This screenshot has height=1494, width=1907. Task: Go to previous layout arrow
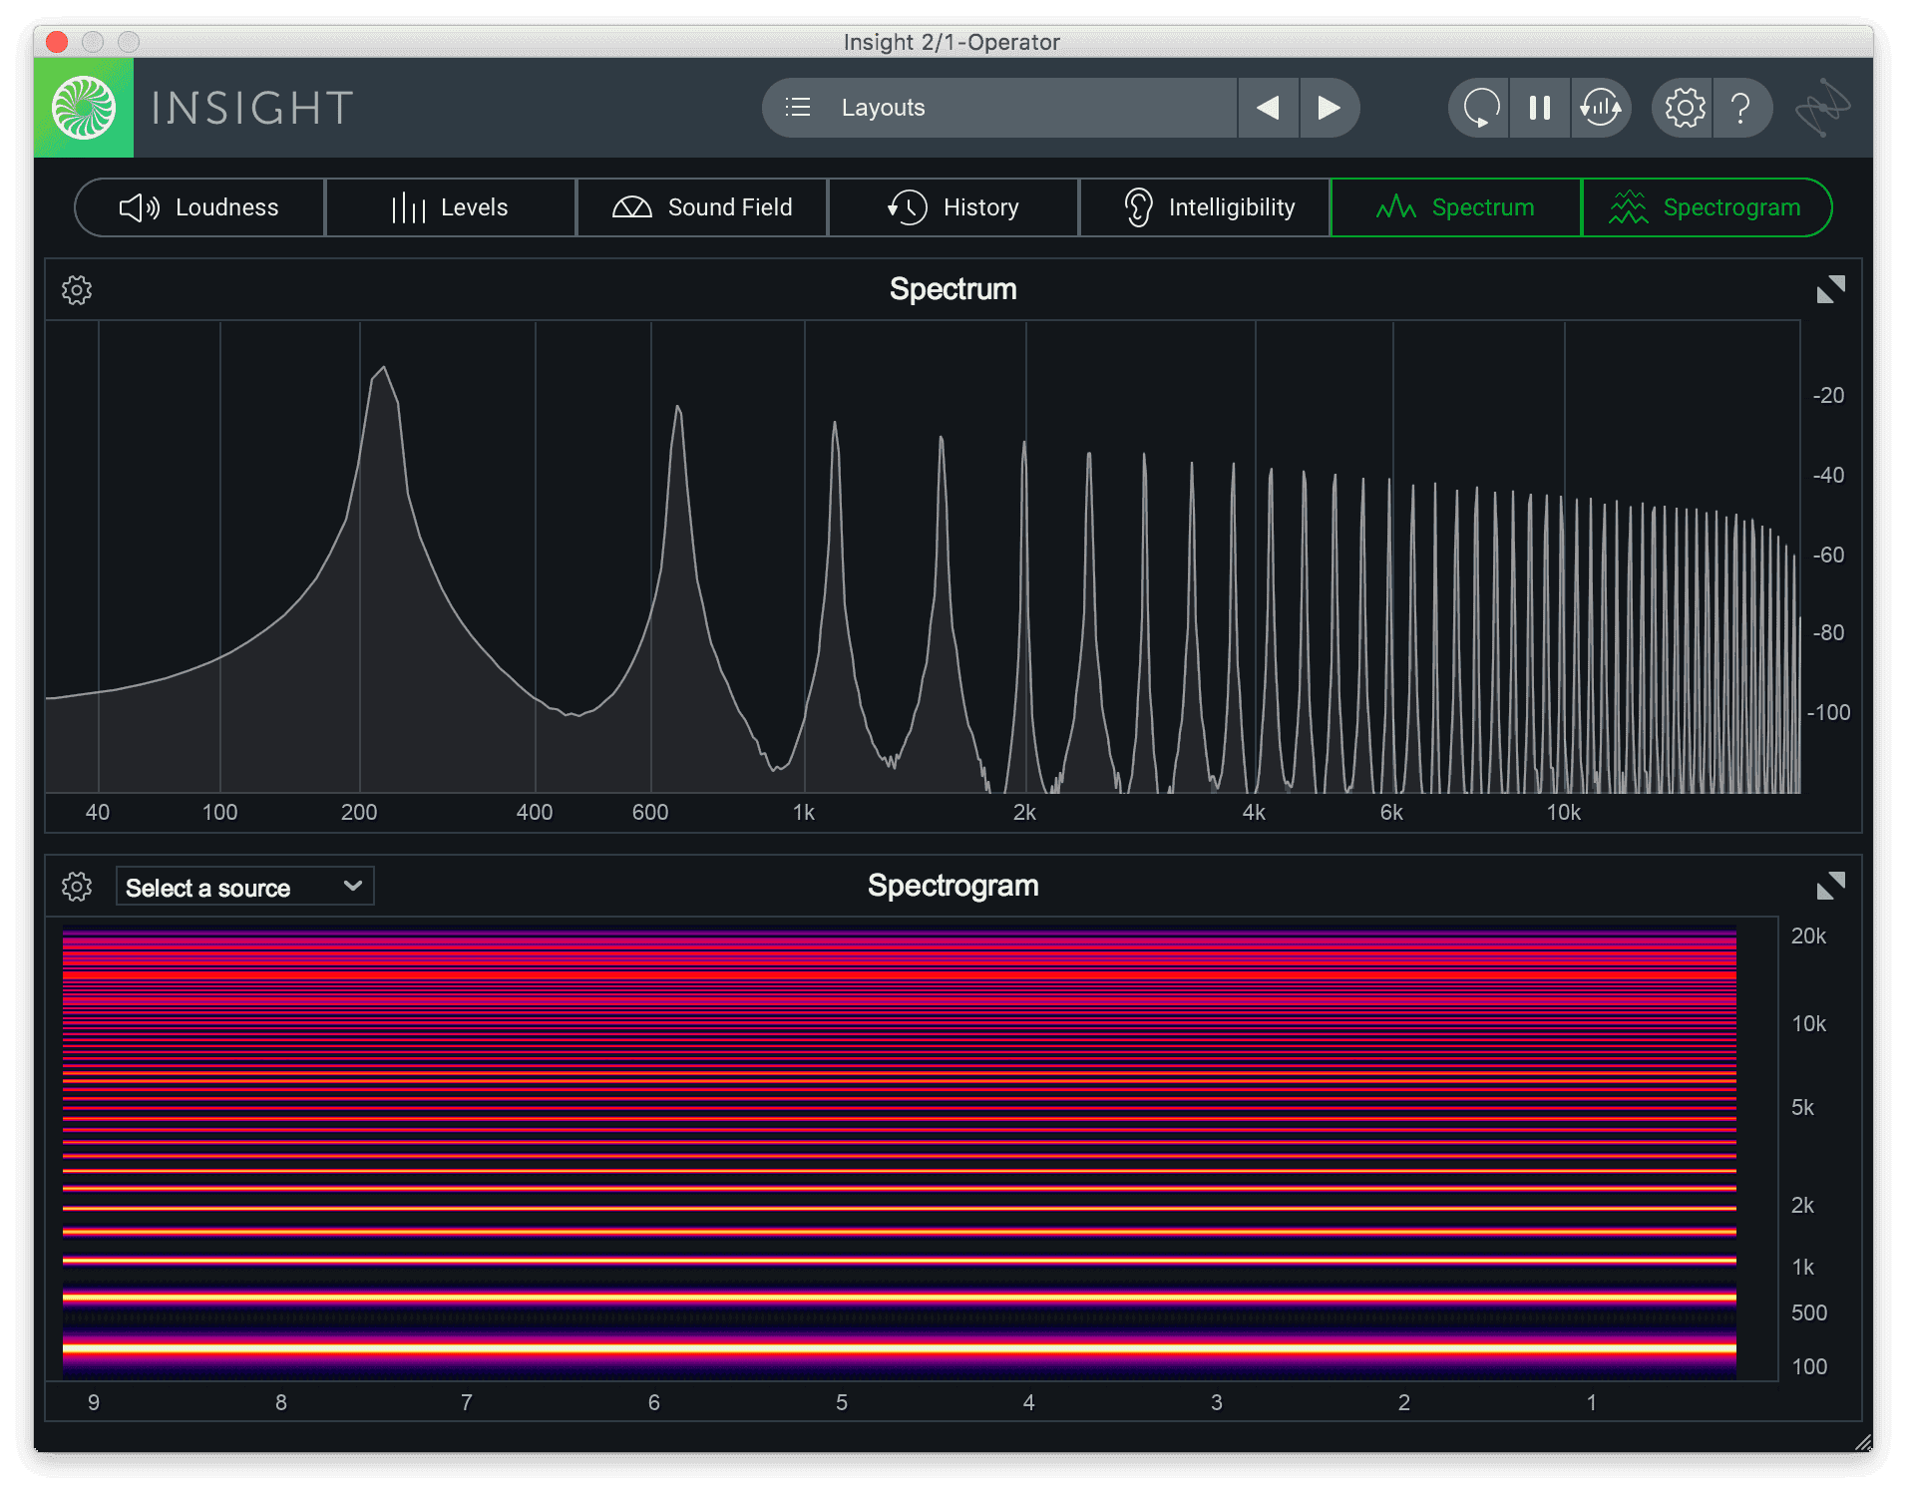tap(1268, 108)
